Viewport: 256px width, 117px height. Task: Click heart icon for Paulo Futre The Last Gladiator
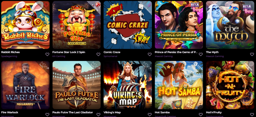pyautogui.click(x=98, y=115)
